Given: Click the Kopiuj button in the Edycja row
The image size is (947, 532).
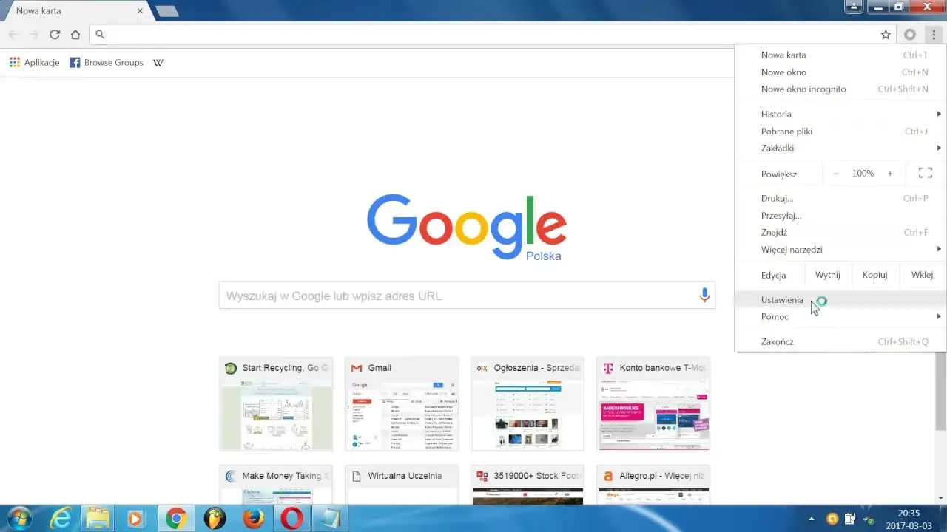Looking at the screenshot, I should click(x=874, y=274).
